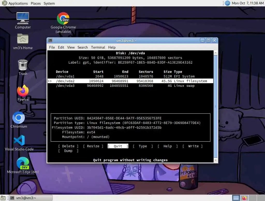Click the 'Mountpoint: / (mounted)' line
This screenshot has height=201, width=265.
pos(86,137)
